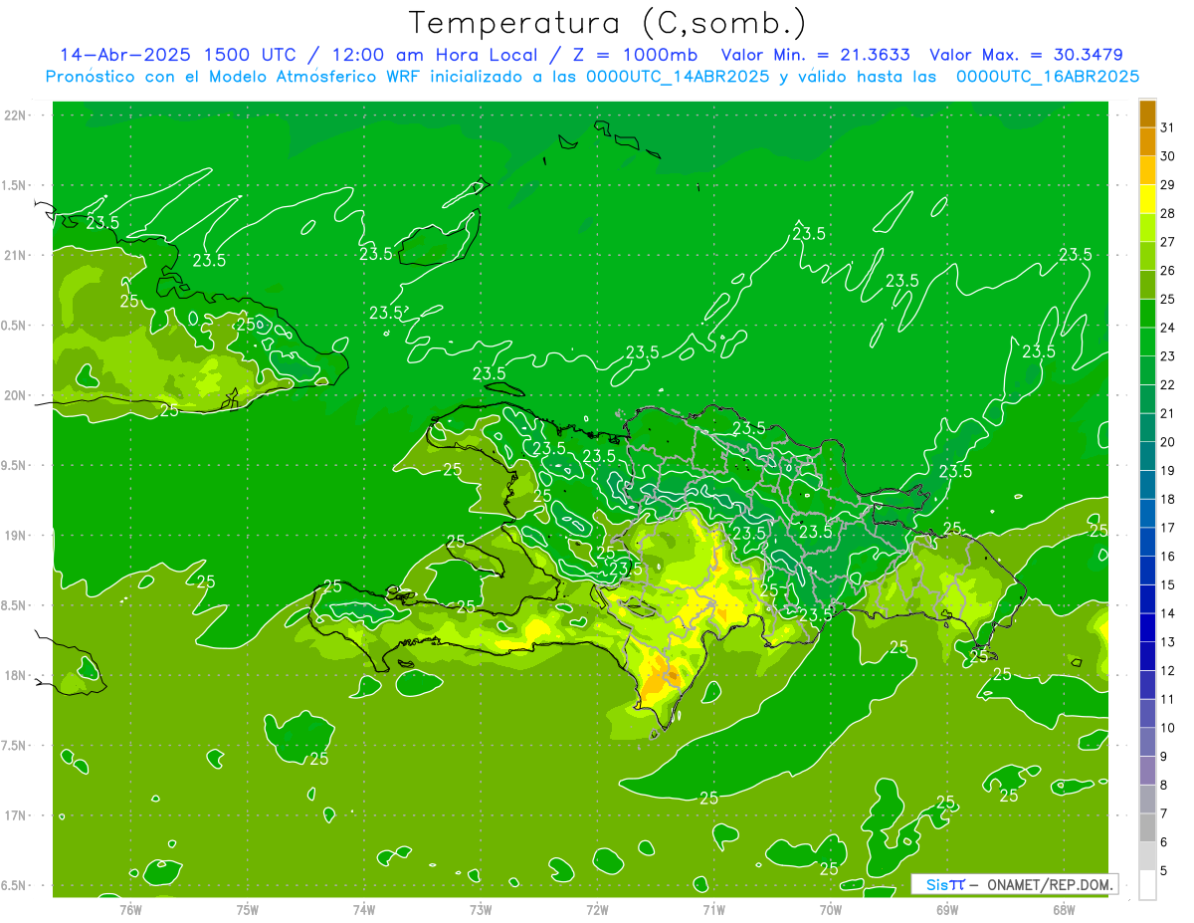Click the '68W' longitude label
The width and height of the screenshot is (1194, 923).
click(1064, 910)
